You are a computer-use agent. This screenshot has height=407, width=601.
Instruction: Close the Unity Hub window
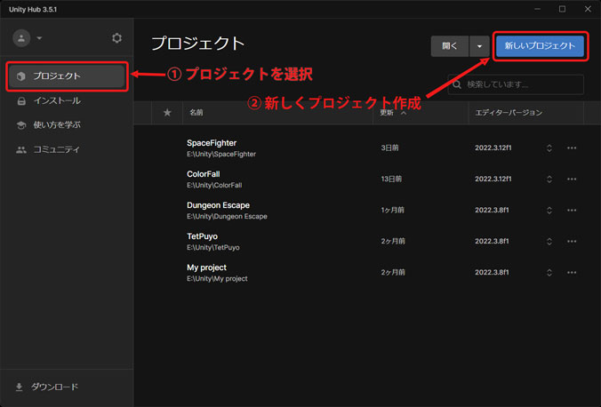[588, 9]
